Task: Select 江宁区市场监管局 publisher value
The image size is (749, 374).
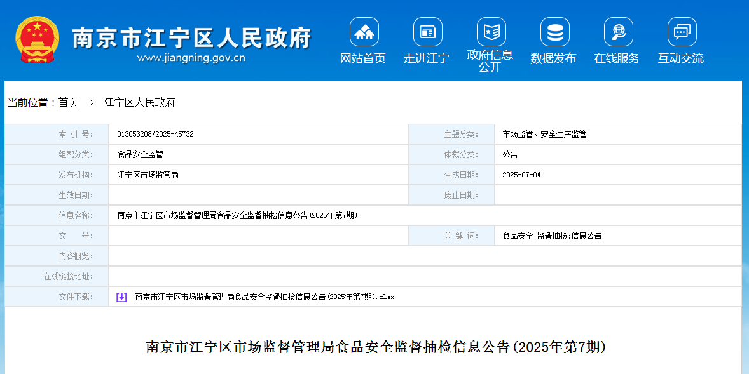Action: [x=148, y=175]
